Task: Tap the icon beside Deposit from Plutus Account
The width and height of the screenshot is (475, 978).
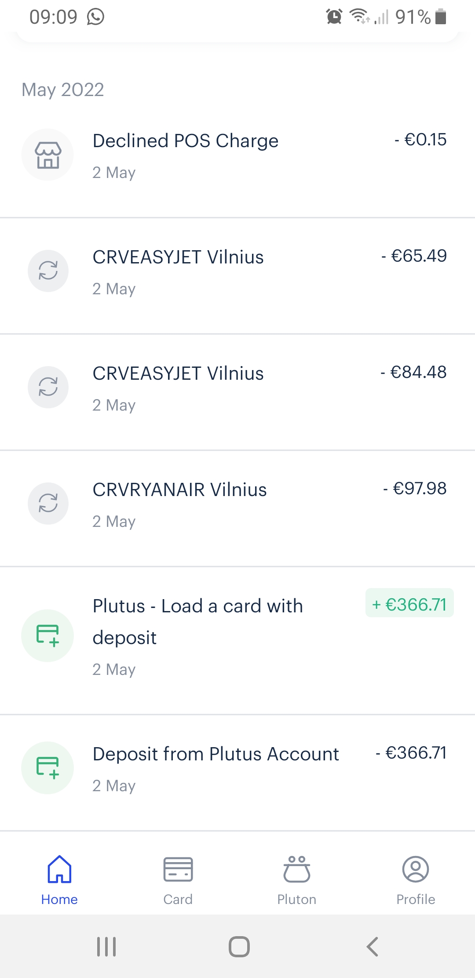Action: tap(47, 768)
